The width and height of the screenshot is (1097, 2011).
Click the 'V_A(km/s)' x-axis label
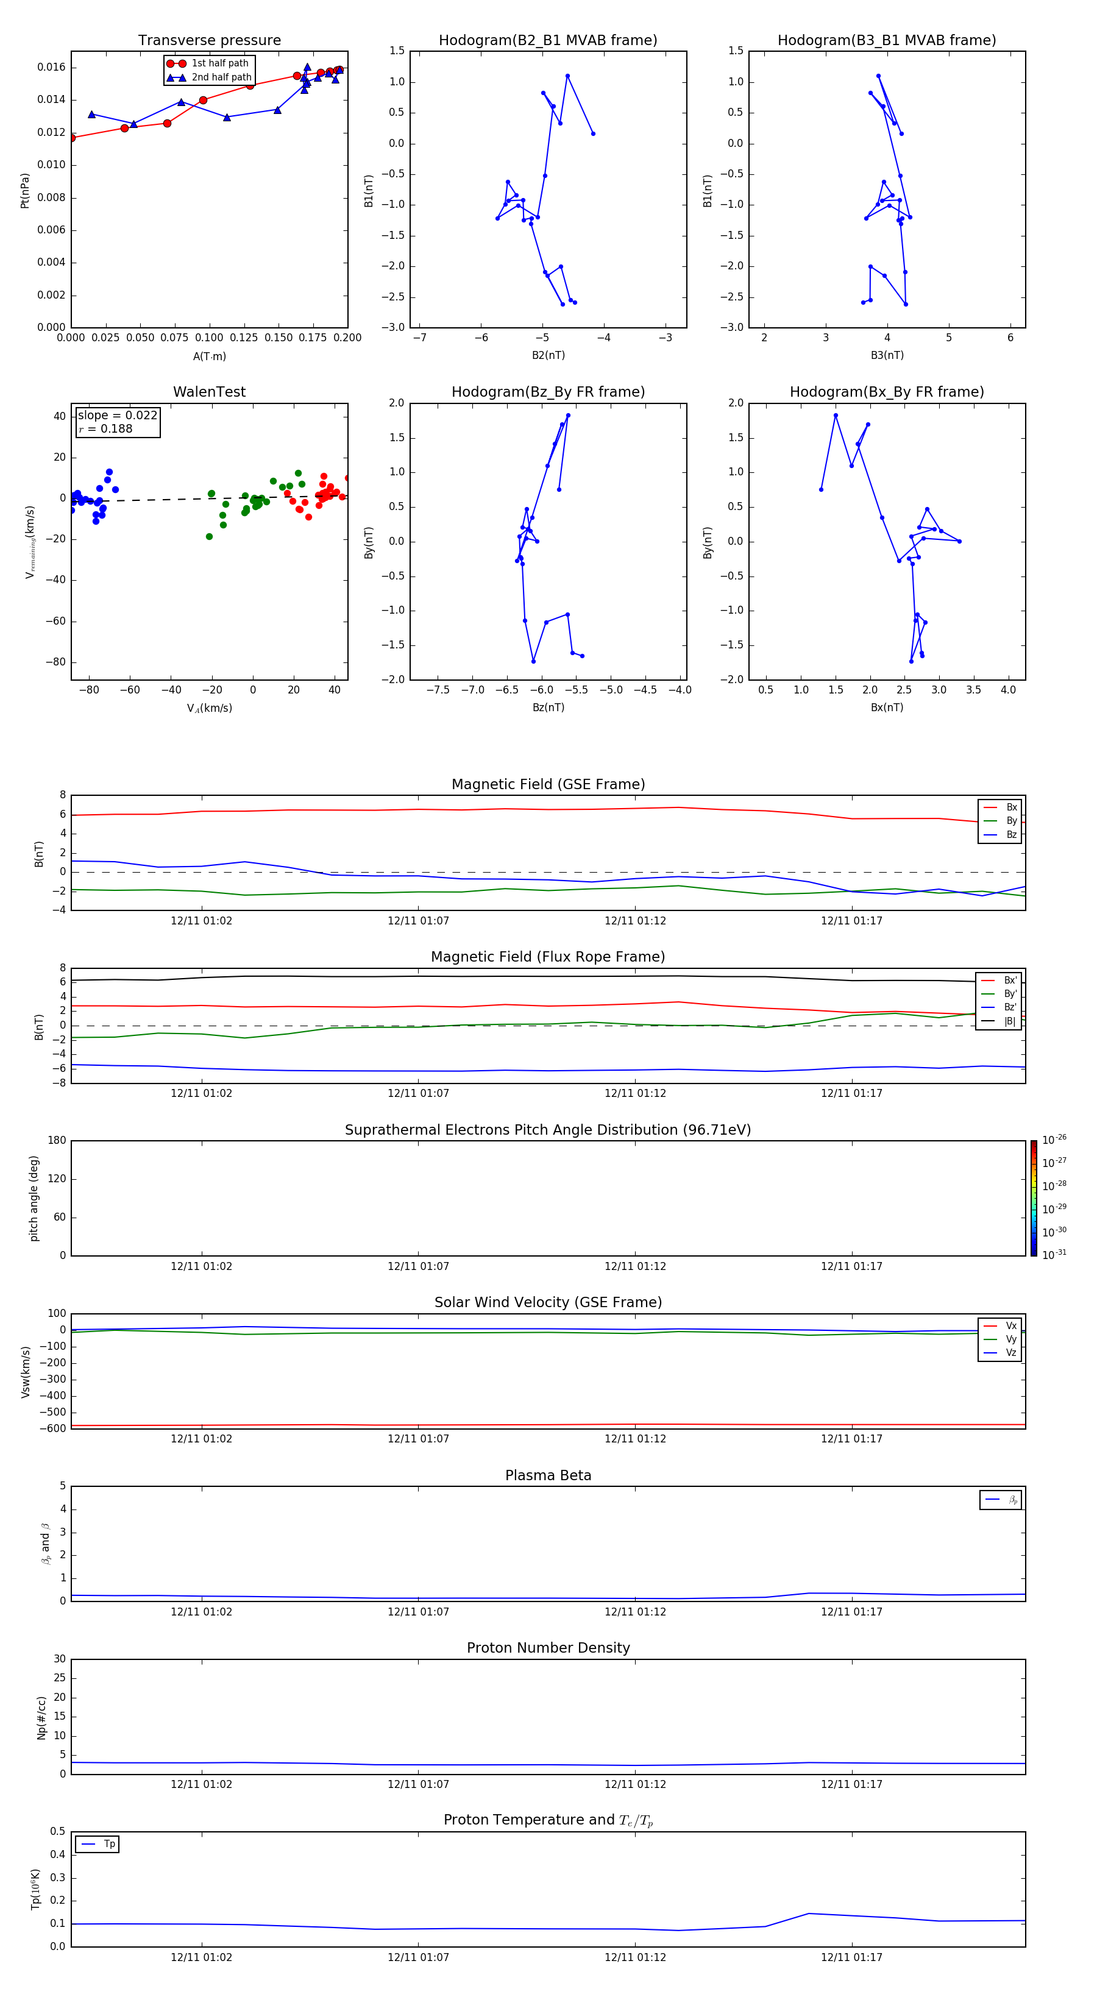click(x=209, y=708)
